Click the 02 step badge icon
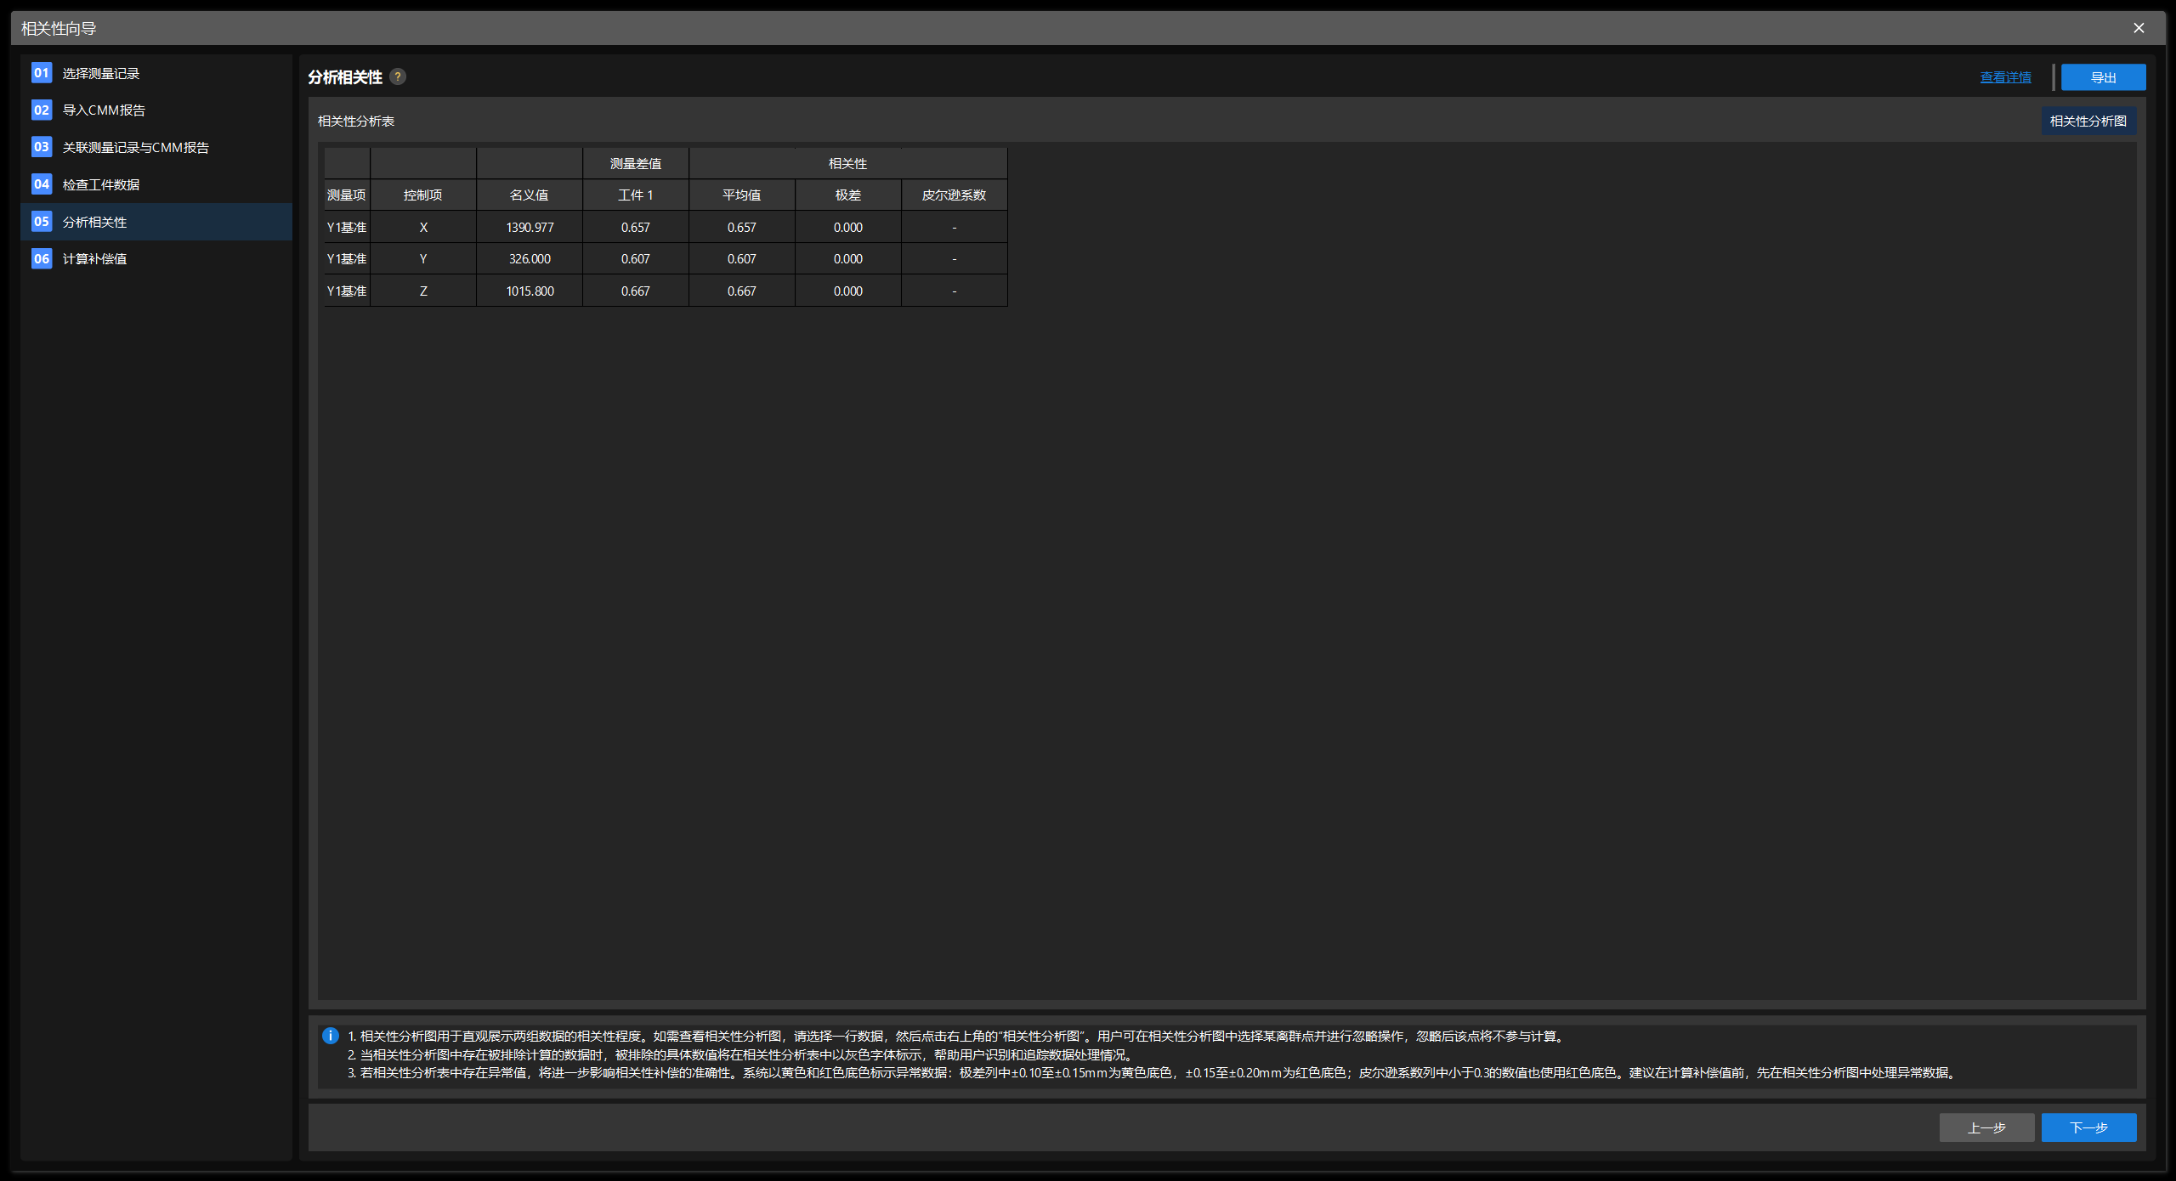 [x=42, y=110]
